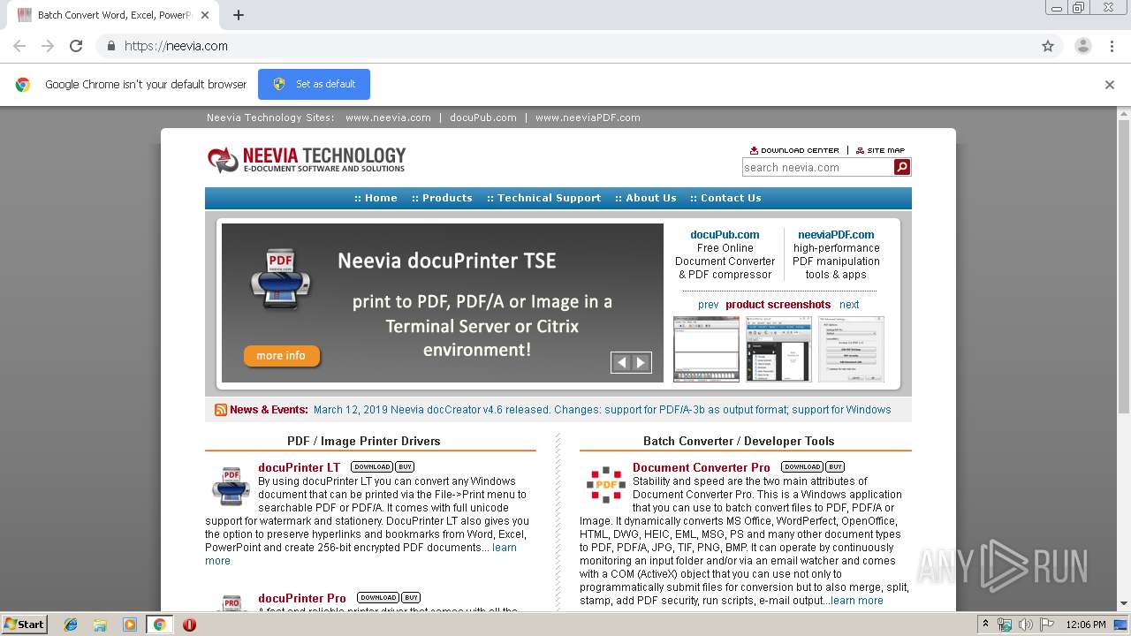Click the address bar URL
Viewport: 1131px width, 636px height.
176,46
